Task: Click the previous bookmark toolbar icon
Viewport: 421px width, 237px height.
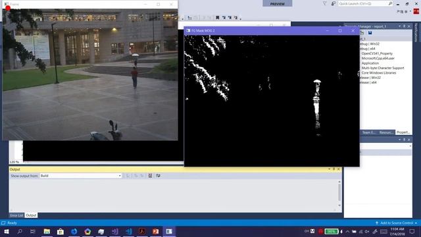Action: tap(224, 18)
